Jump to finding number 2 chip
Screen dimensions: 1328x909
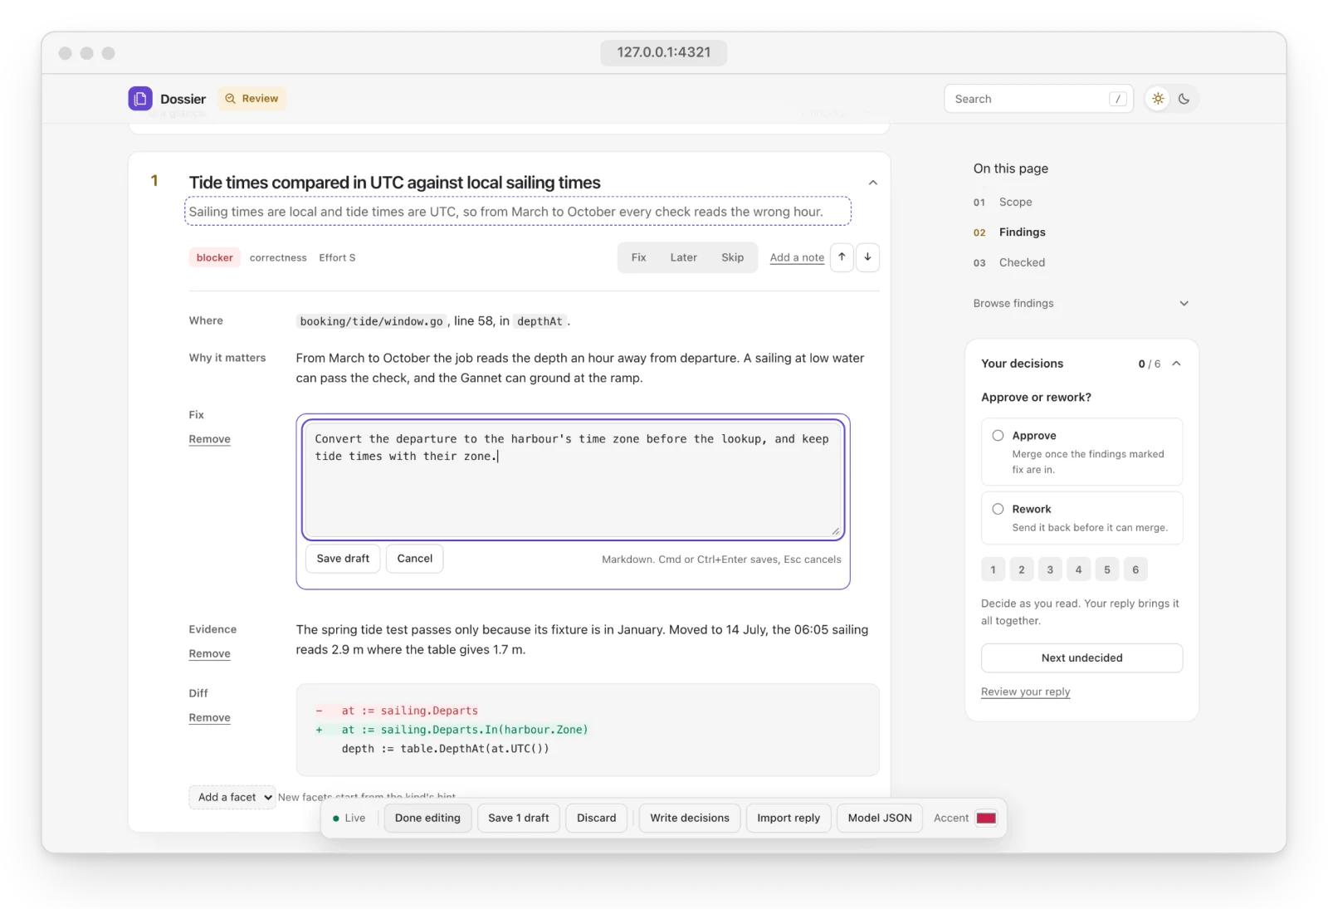click(x=1021, y=569)
